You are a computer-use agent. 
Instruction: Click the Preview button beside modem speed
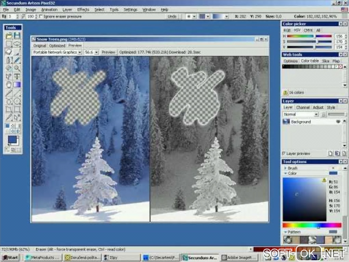[x=108, y=52]
